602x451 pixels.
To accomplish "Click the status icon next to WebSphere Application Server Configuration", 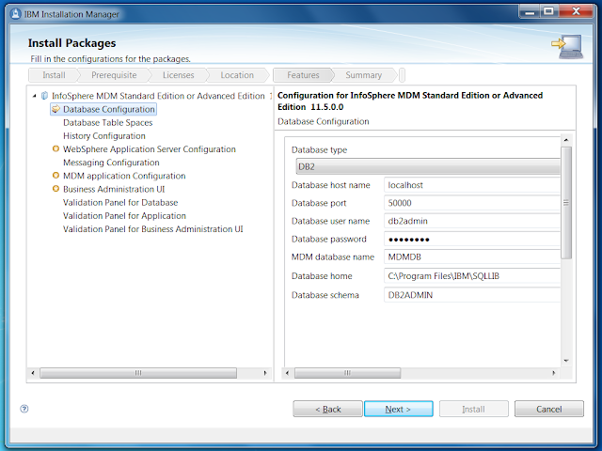I will [x=56, y=148].
